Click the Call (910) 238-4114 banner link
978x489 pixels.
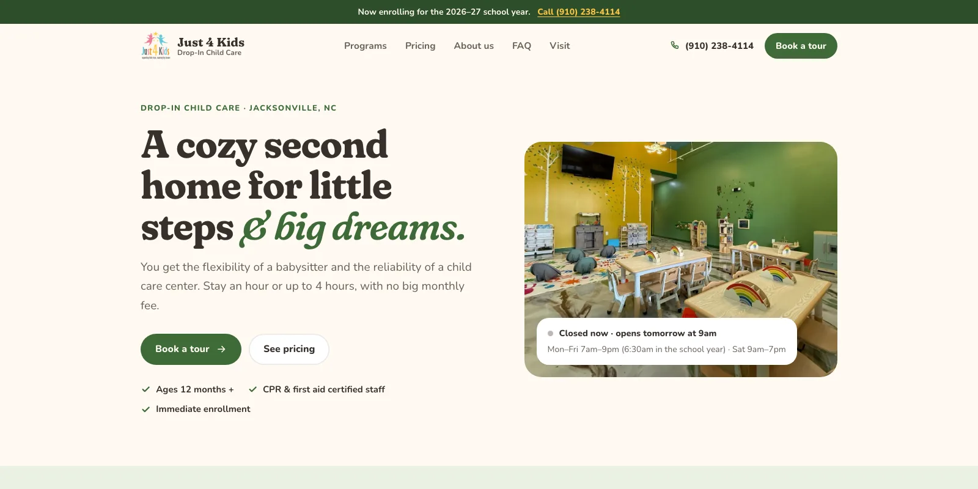pos(579,12)
